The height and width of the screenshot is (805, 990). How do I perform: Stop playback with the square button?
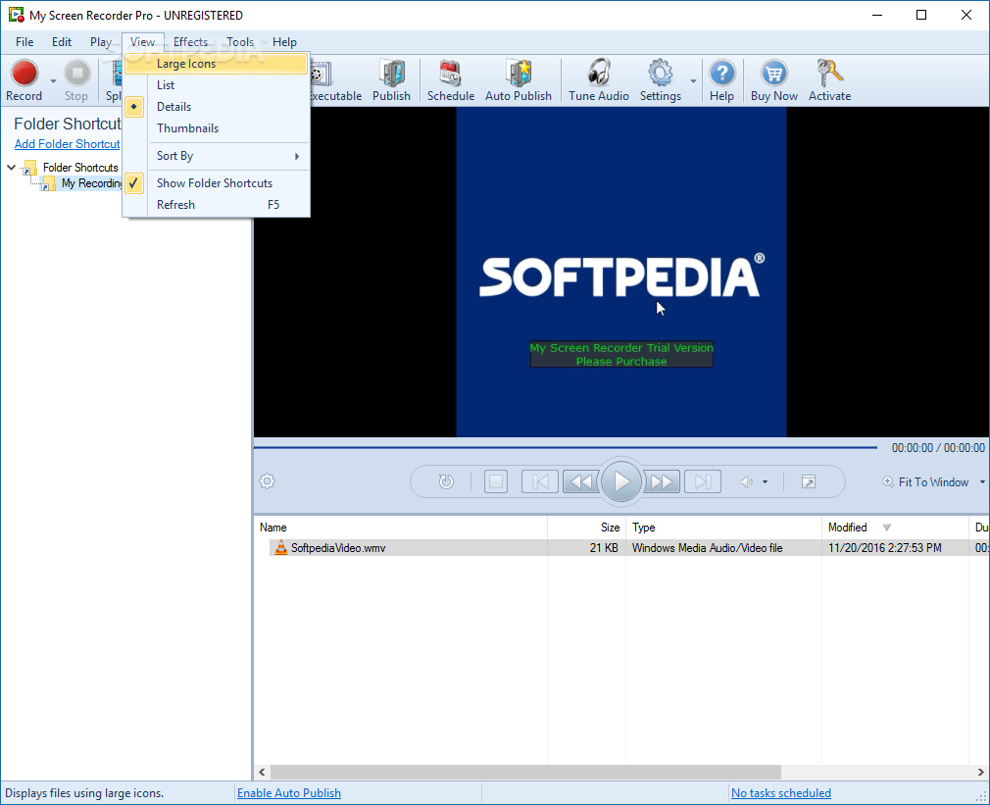click(496, 481)
